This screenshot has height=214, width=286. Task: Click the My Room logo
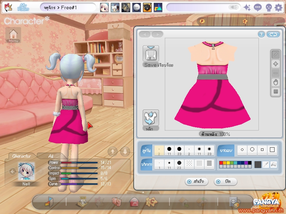[23, 7]
